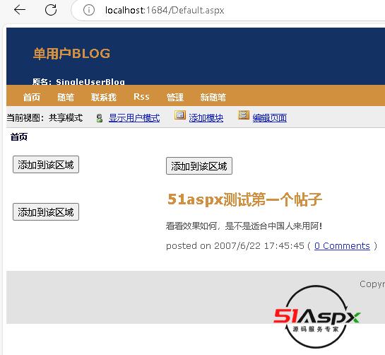Click the 编辑页面 page edit icon

[244, 115]
